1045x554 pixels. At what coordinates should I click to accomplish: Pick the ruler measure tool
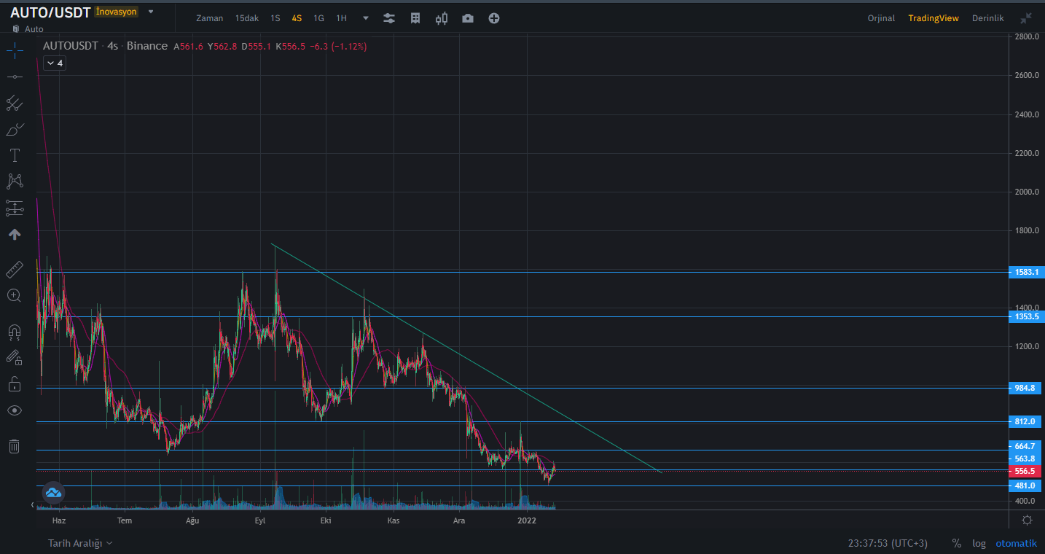[x=15, y=270]
